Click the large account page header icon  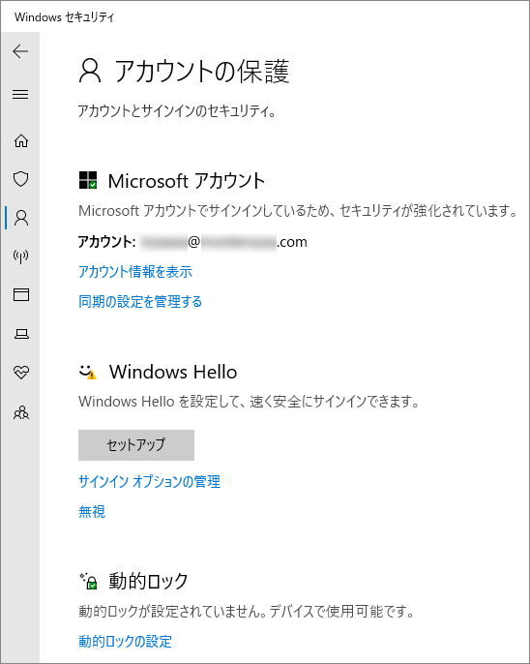point(90,71)
